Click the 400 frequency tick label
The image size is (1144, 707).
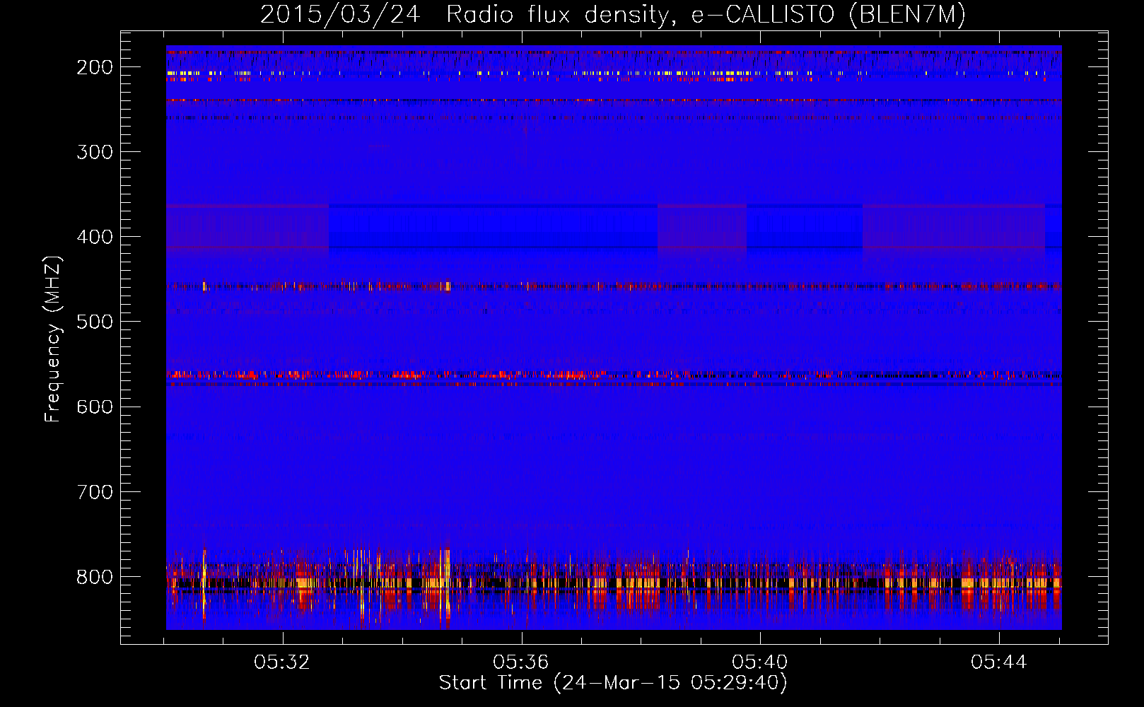click(95, 237)
